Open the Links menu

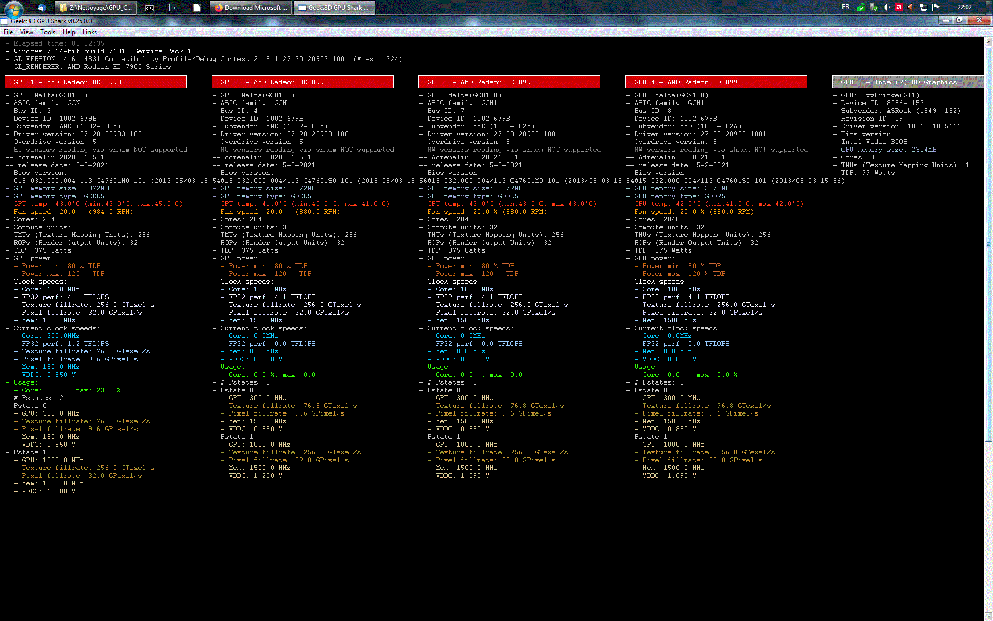[x=89, y=32]
